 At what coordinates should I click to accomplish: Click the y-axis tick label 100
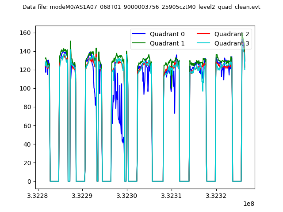26,88
